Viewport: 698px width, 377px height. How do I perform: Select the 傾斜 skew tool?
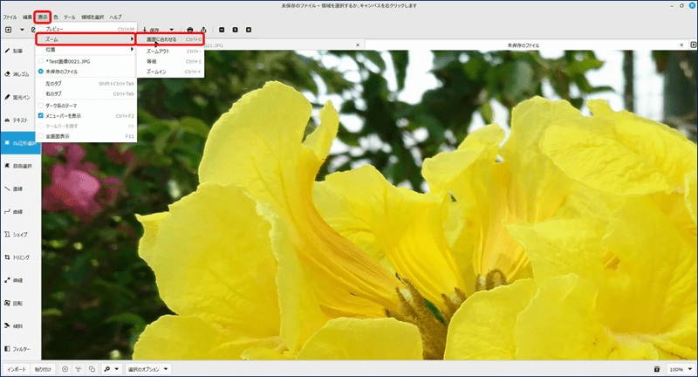[x=20, y=326]
